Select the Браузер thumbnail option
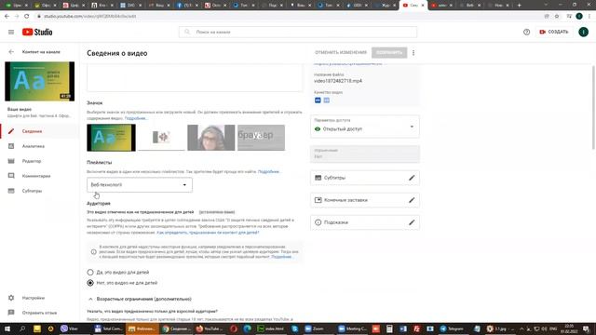The height and width of the screenshot is (335, 596). tap(261, 138)
